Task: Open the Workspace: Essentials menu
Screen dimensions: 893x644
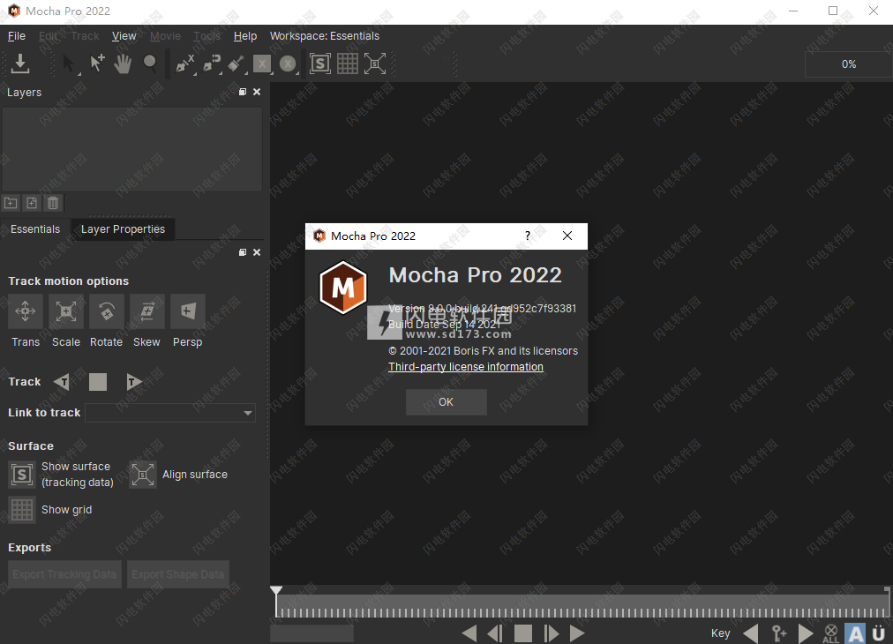Action: tap(325, 36)
